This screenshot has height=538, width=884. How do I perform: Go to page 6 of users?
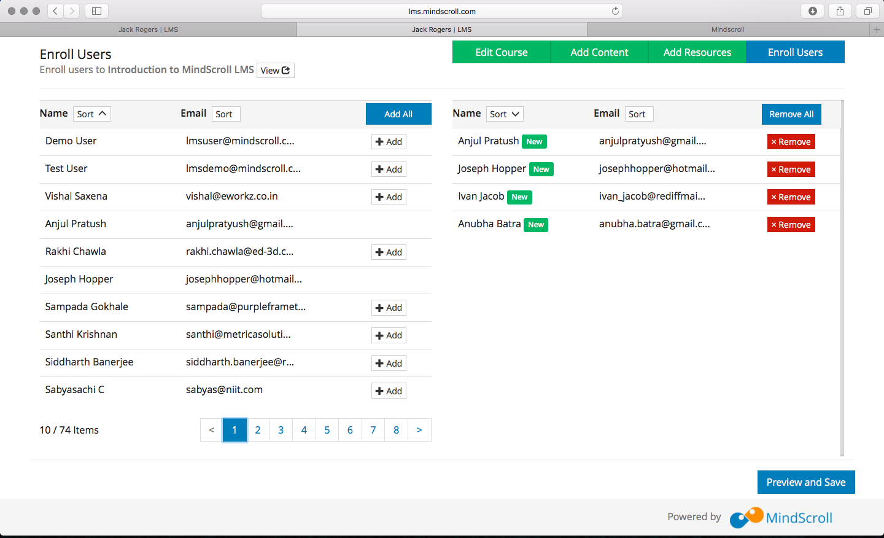(350, 430)
